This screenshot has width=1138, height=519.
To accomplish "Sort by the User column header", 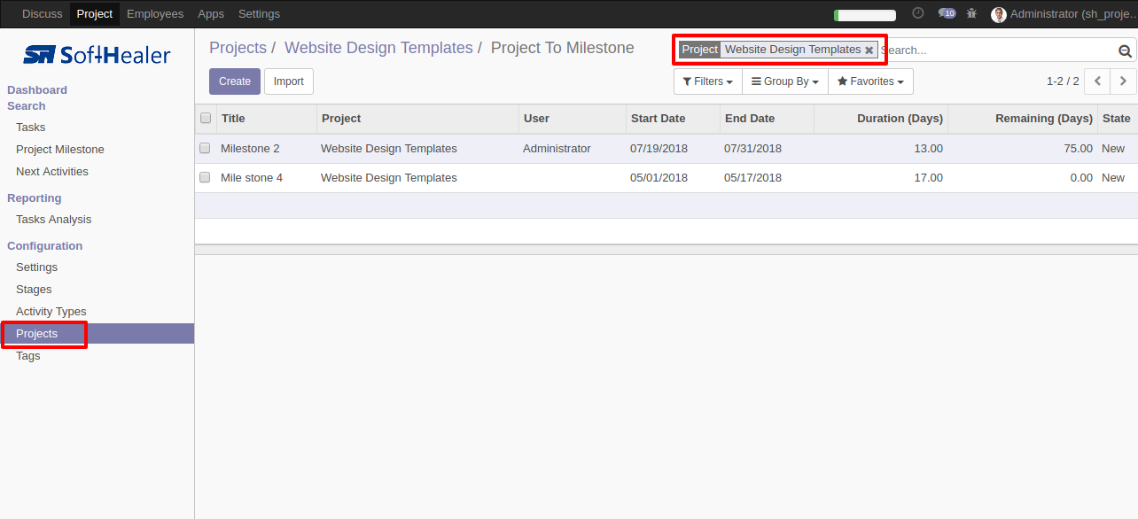I will tap(572, 119).
